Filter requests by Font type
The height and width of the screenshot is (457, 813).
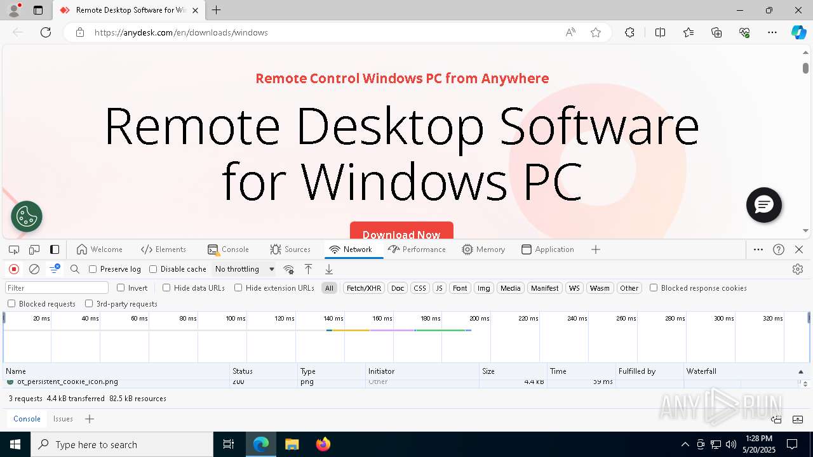click(460, 288)
